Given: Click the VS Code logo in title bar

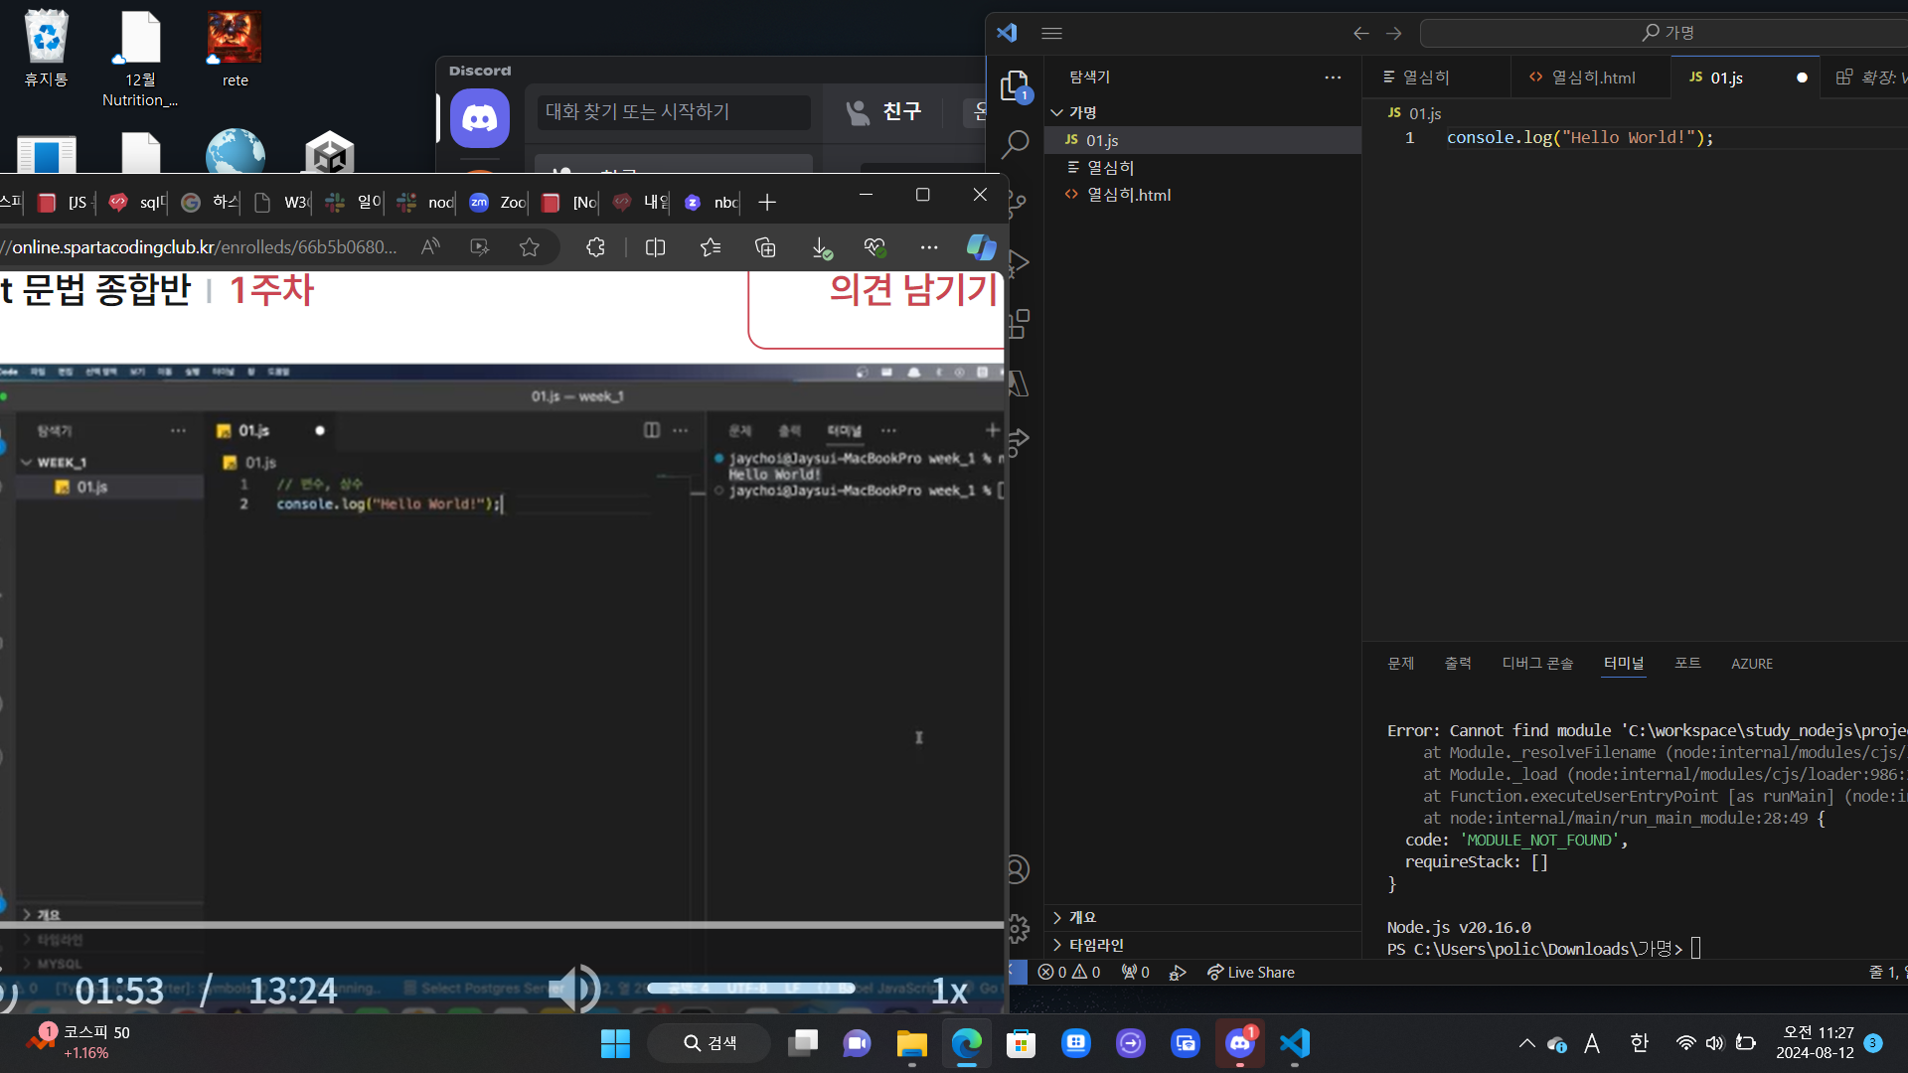Looking at the screenshot, I should coord(1007,33).
